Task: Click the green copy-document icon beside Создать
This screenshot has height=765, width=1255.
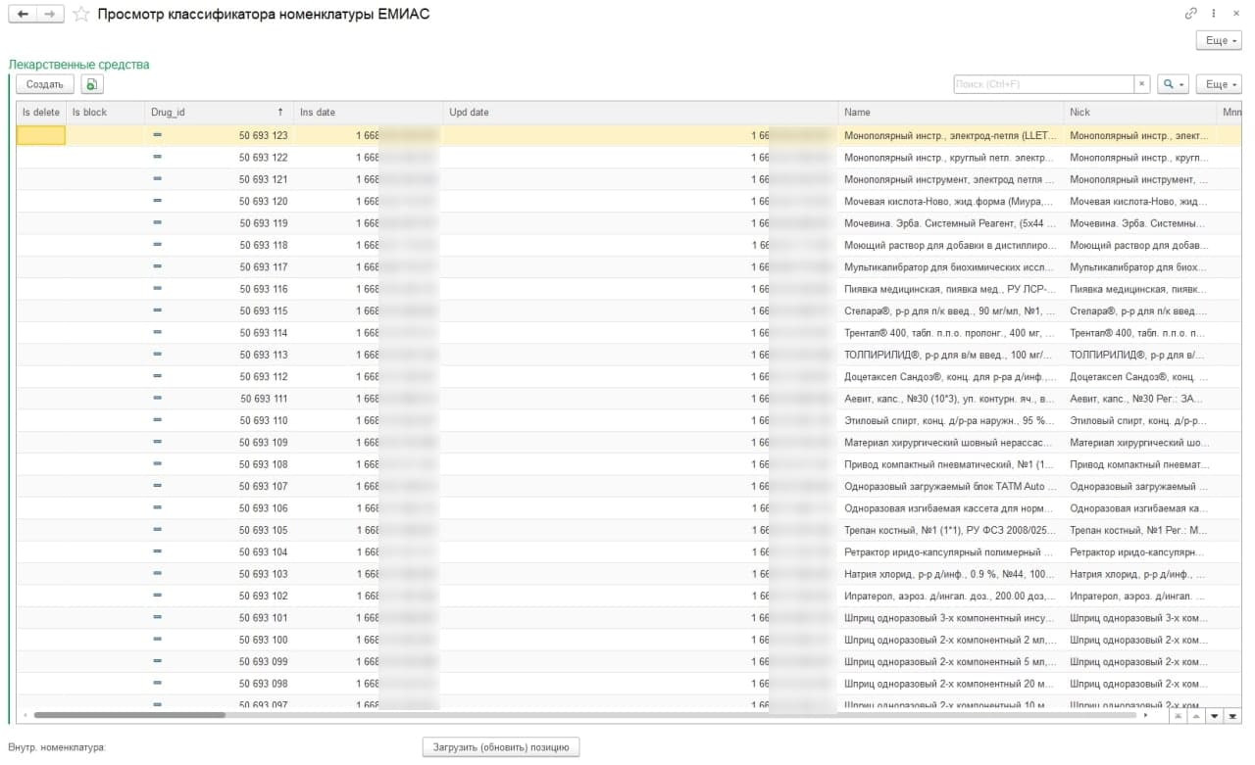Action: (91, 84)
